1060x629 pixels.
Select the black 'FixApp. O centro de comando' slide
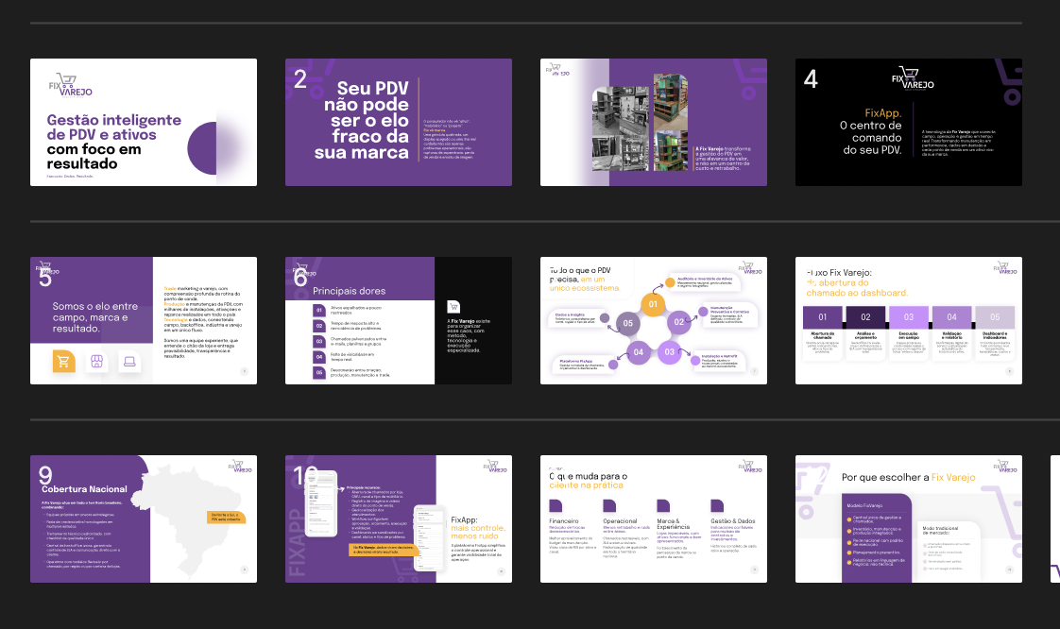click(x=908, y=122)
